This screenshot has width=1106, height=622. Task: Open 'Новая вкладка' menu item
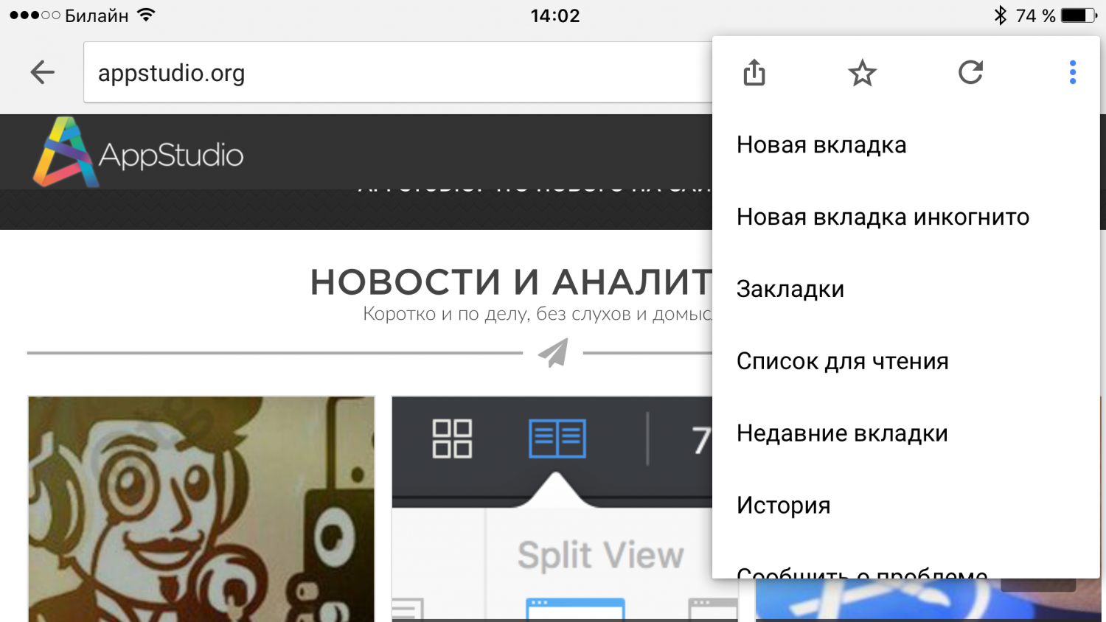pos(821,145)
